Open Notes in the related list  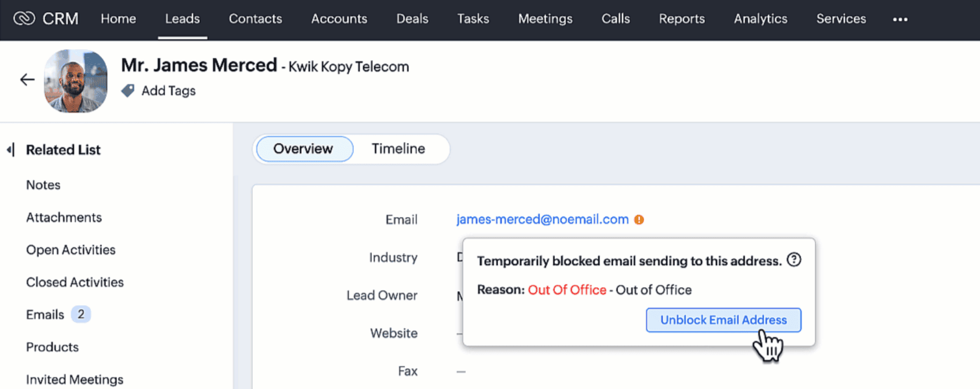click(43, 185)
